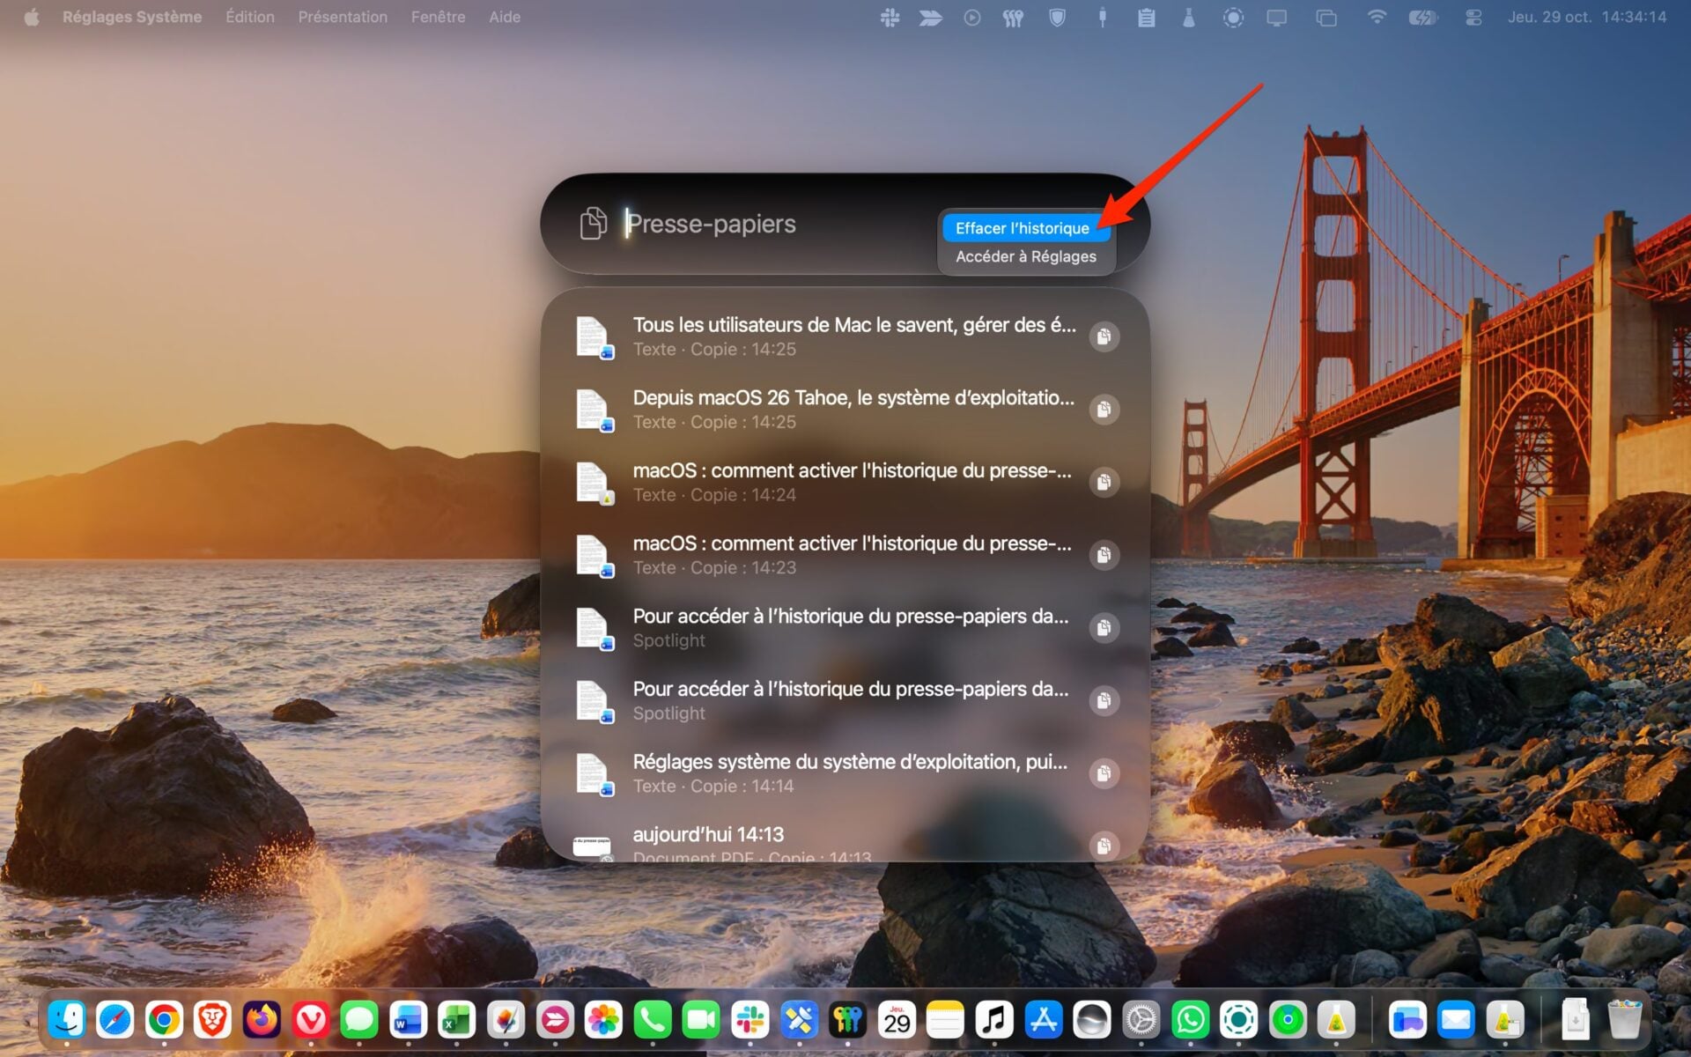This screenshot has height=1057, width=1691.
Task: Copy the 'Tous les utilisateurs de Mac' entry
Action: pyautogui.click(x=1104, y=336)
